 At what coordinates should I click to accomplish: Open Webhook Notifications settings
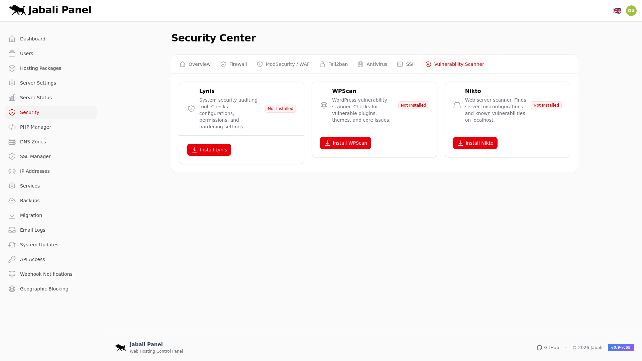[x=46, y=274]
